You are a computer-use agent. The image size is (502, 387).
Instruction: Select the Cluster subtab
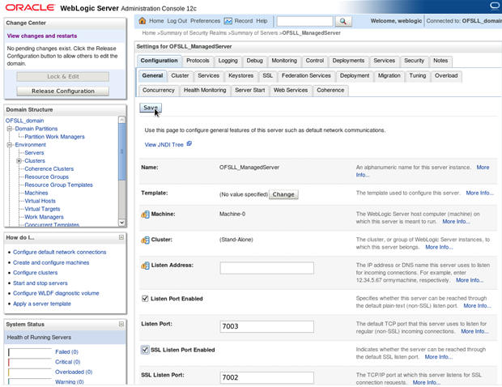pos(180,75)
